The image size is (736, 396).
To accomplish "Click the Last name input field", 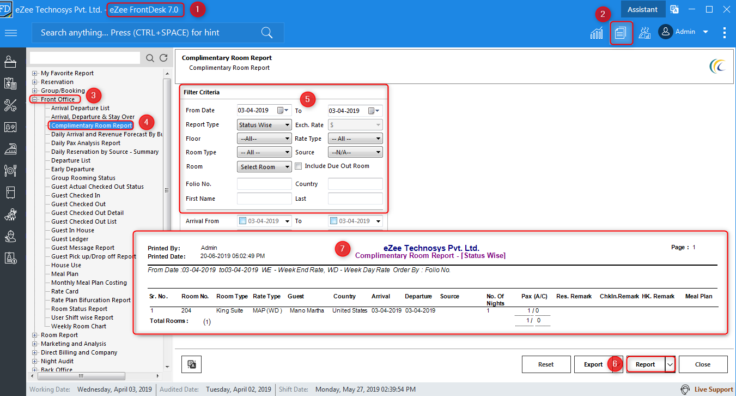I will tap(355, 199).
